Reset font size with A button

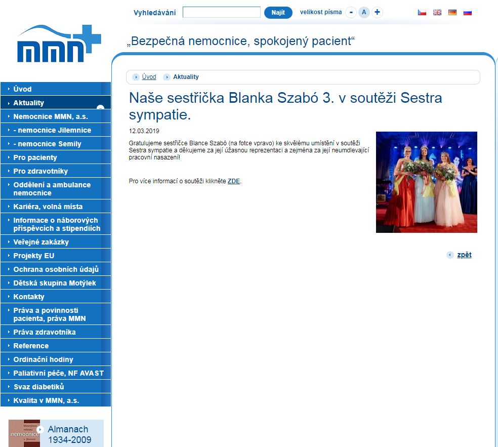pyautogui.click(x=364, y=13)
